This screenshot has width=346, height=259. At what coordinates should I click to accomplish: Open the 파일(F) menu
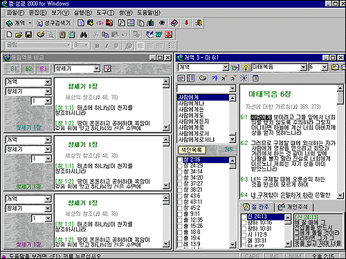click(x=15, y=12)
